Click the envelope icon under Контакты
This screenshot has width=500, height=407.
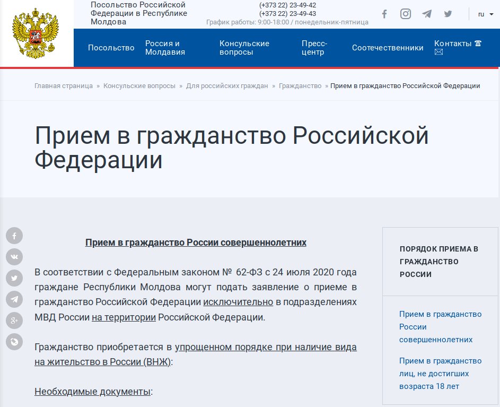point(438,52)
